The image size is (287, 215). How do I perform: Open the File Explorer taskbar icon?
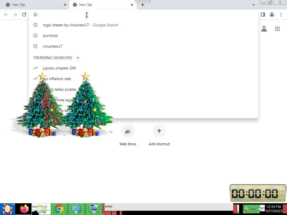pos(41,209)
